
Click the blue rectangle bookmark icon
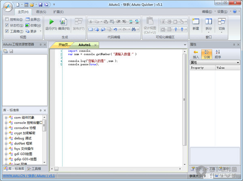(x=91, y=29)
